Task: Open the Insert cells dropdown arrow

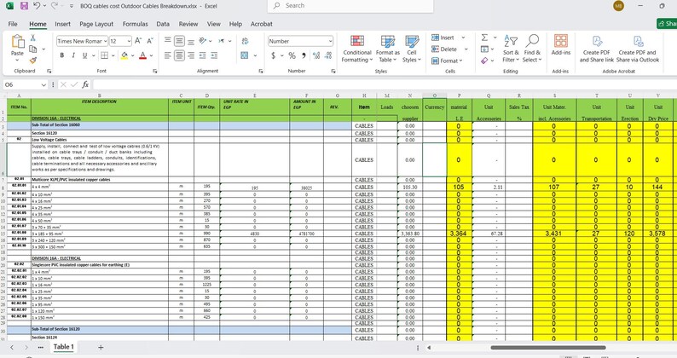Action: [464, 38]
